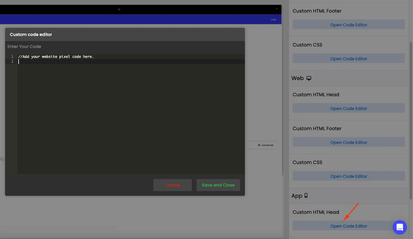Open Code Editor for the topmost Custom CSS
Viewport: 413px width, 239px height.
[349, 59]
